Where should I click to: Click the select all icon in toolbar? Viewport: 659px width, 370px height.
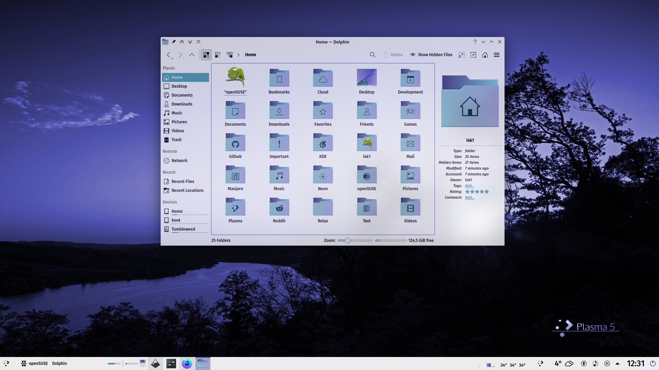coord(462,55)
